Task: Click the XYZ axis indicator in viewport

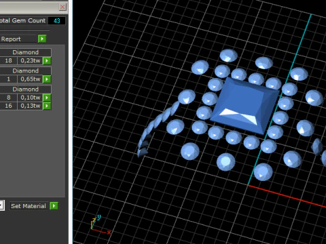Action: click(101, 225)
